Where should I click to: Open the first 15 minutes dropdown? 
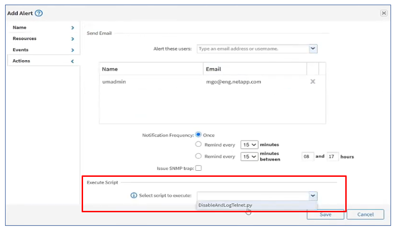249,145
